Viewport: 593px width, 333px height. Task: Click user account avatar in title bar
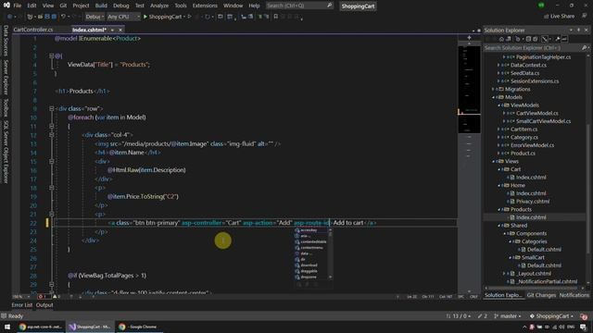tap(541, 6)
